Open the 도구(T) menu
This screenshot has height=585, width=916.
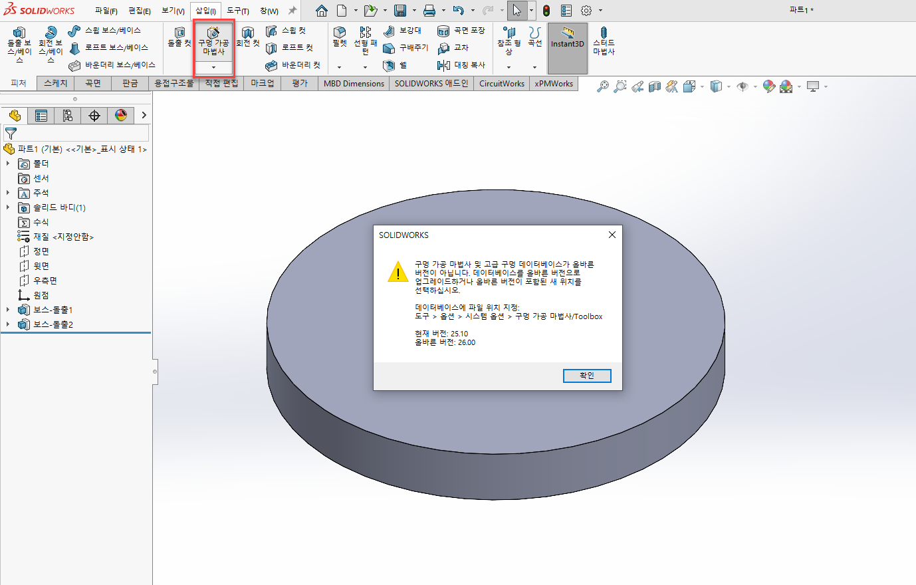[x=238, y=11]
